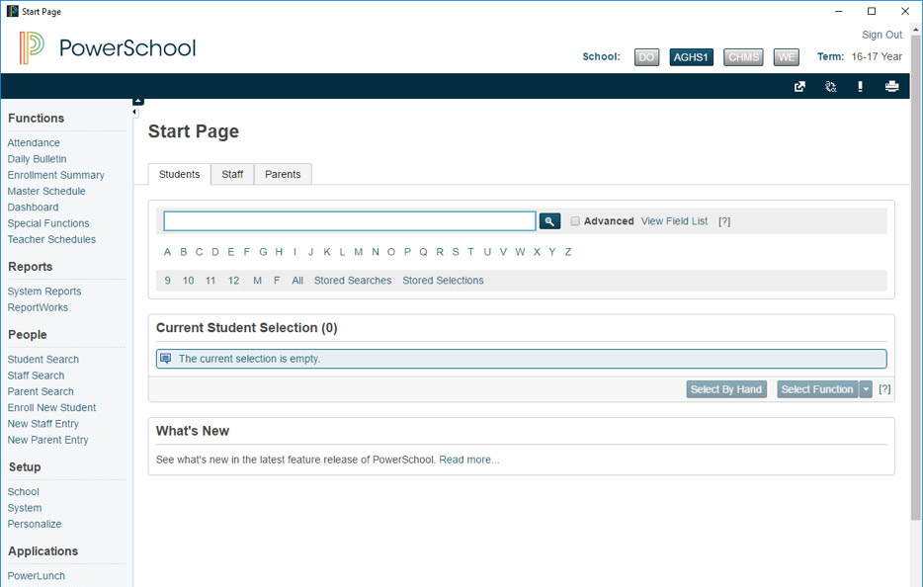Click the printer icon in header bar
Screen dimensions: 923x587
tap(891, 87)
